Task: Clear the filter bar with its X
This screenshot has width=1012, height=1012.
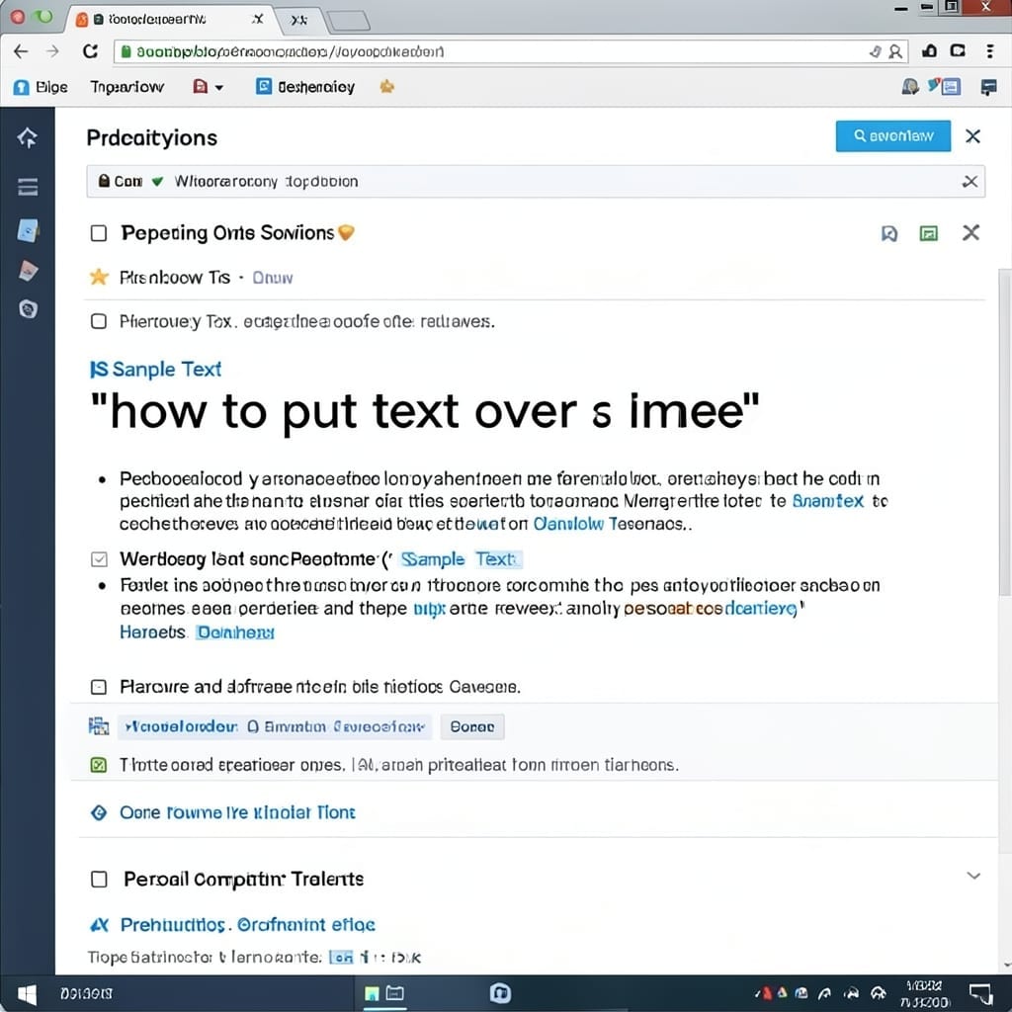Action: tap(970, 182)
